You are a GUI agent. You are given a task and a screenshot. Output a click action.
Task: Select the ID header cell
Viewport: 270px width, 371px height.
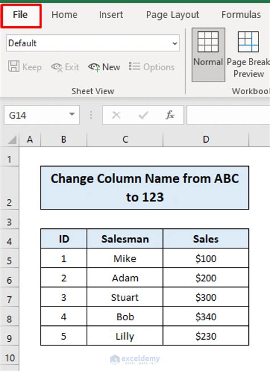[x=64, y=239]
